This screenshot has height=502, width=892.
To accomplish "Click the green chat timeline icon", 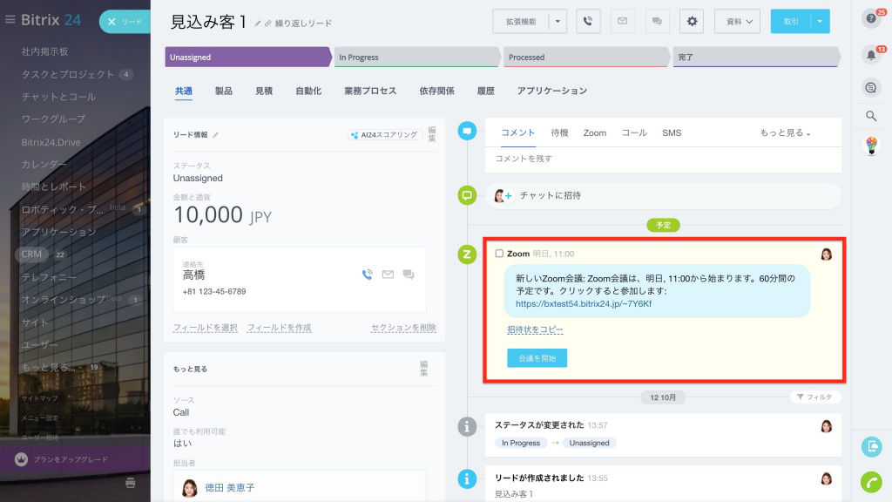I will pyautogui.click(x=467, y=195).
